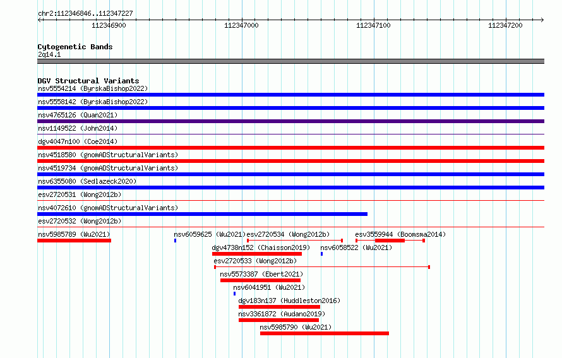Select the 2q14.1 band label
Viewport: 562px width, 358px height.
[x=49, y=54]
